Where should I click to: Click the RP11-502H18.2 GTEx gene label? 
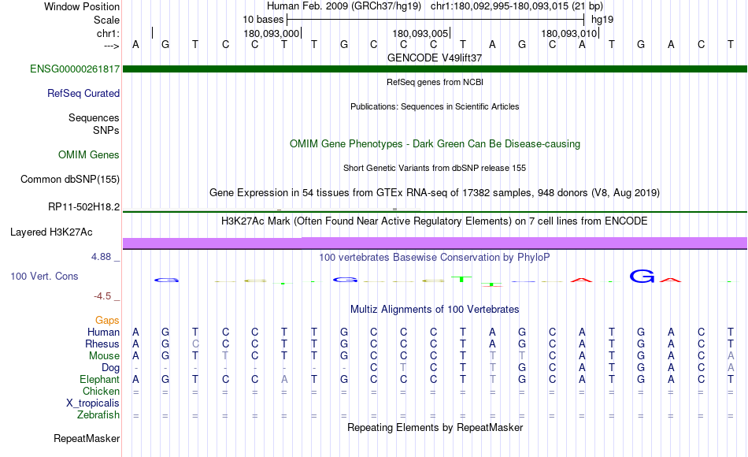pyautogui.click(x=84, y=206)
